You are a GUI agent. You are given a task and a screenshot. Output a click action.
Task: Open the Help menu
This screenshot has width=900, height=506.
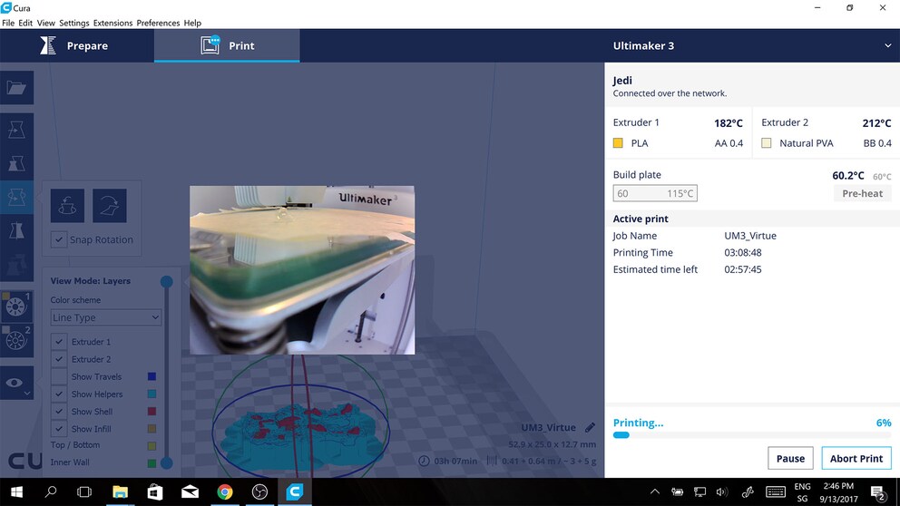[x=192, y=23]
